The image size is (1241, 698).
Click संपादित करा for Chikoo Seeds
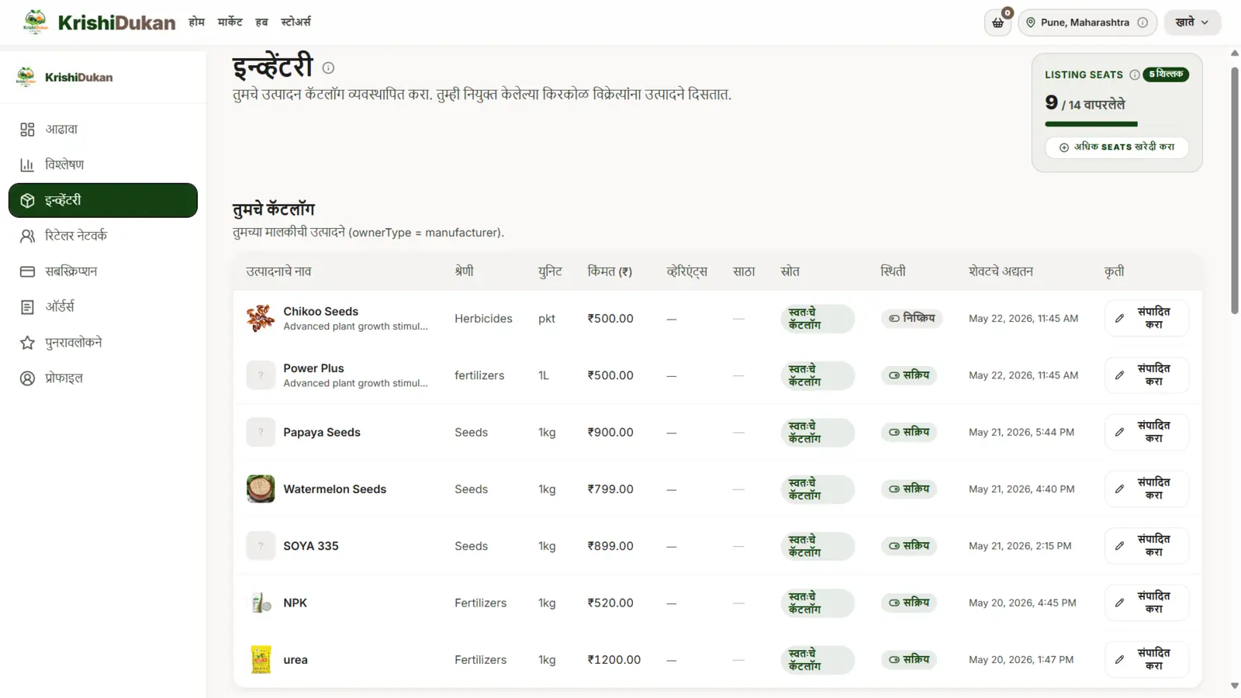pos(1146,319)
